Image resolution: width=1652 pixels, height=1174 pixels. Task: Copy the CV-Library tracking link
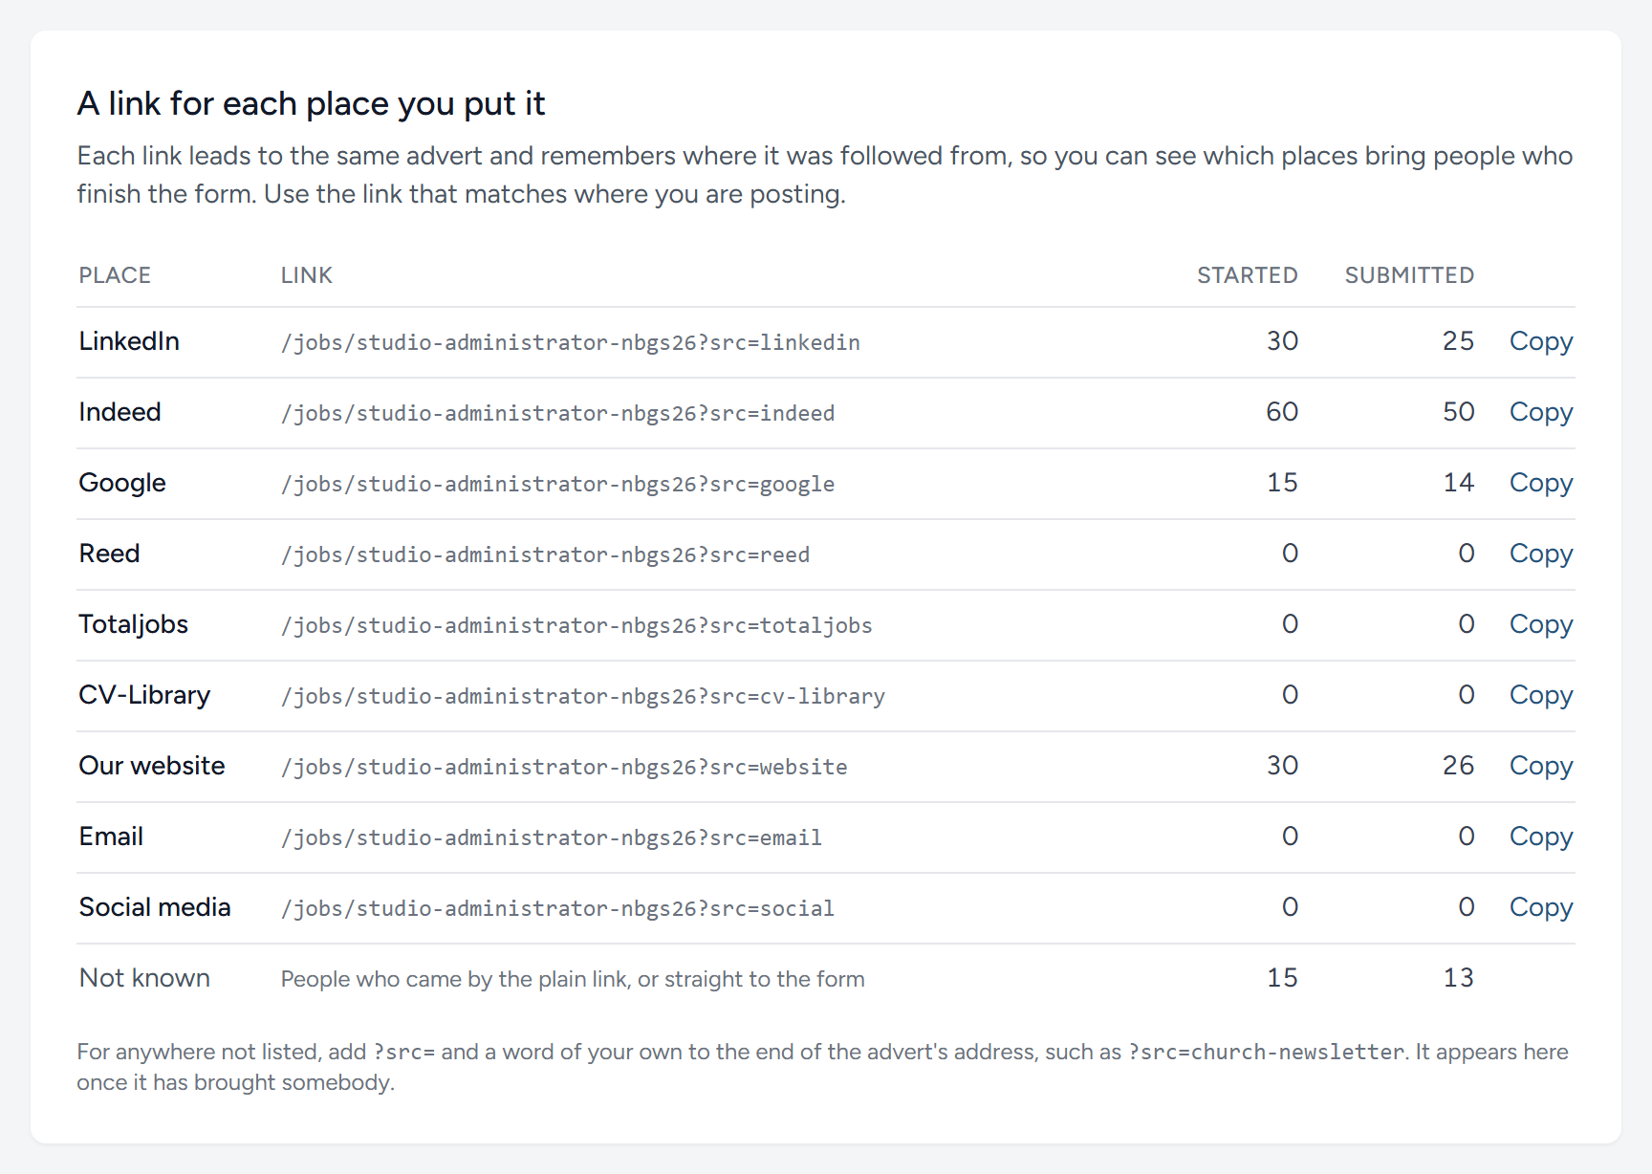coord(1540,695)
